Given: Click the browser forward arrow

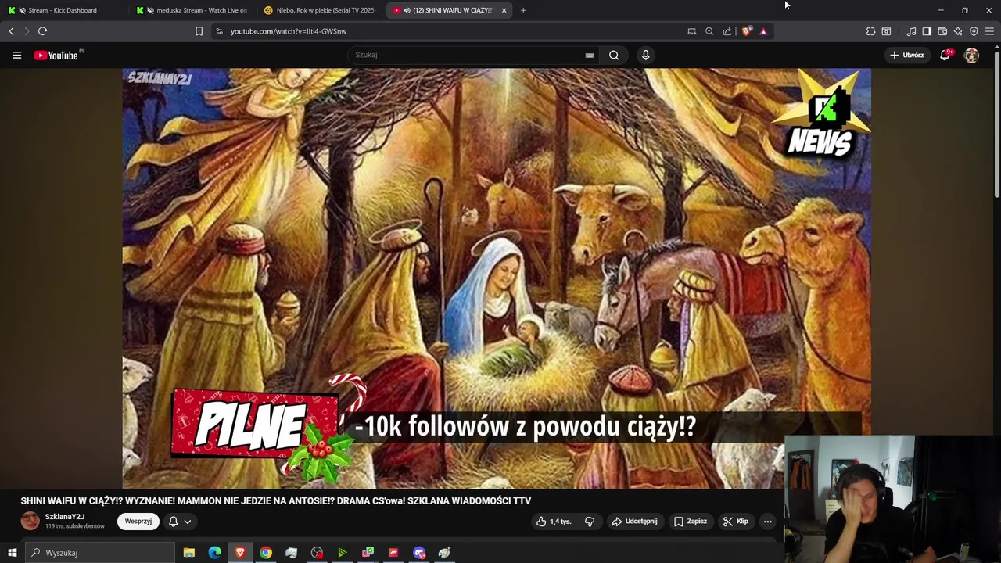Looking at the screenshot, I should 27,31.
